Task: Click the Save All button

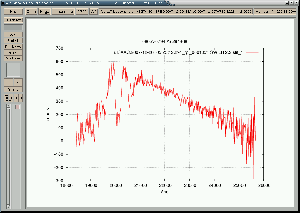Action: coord(13,52)
